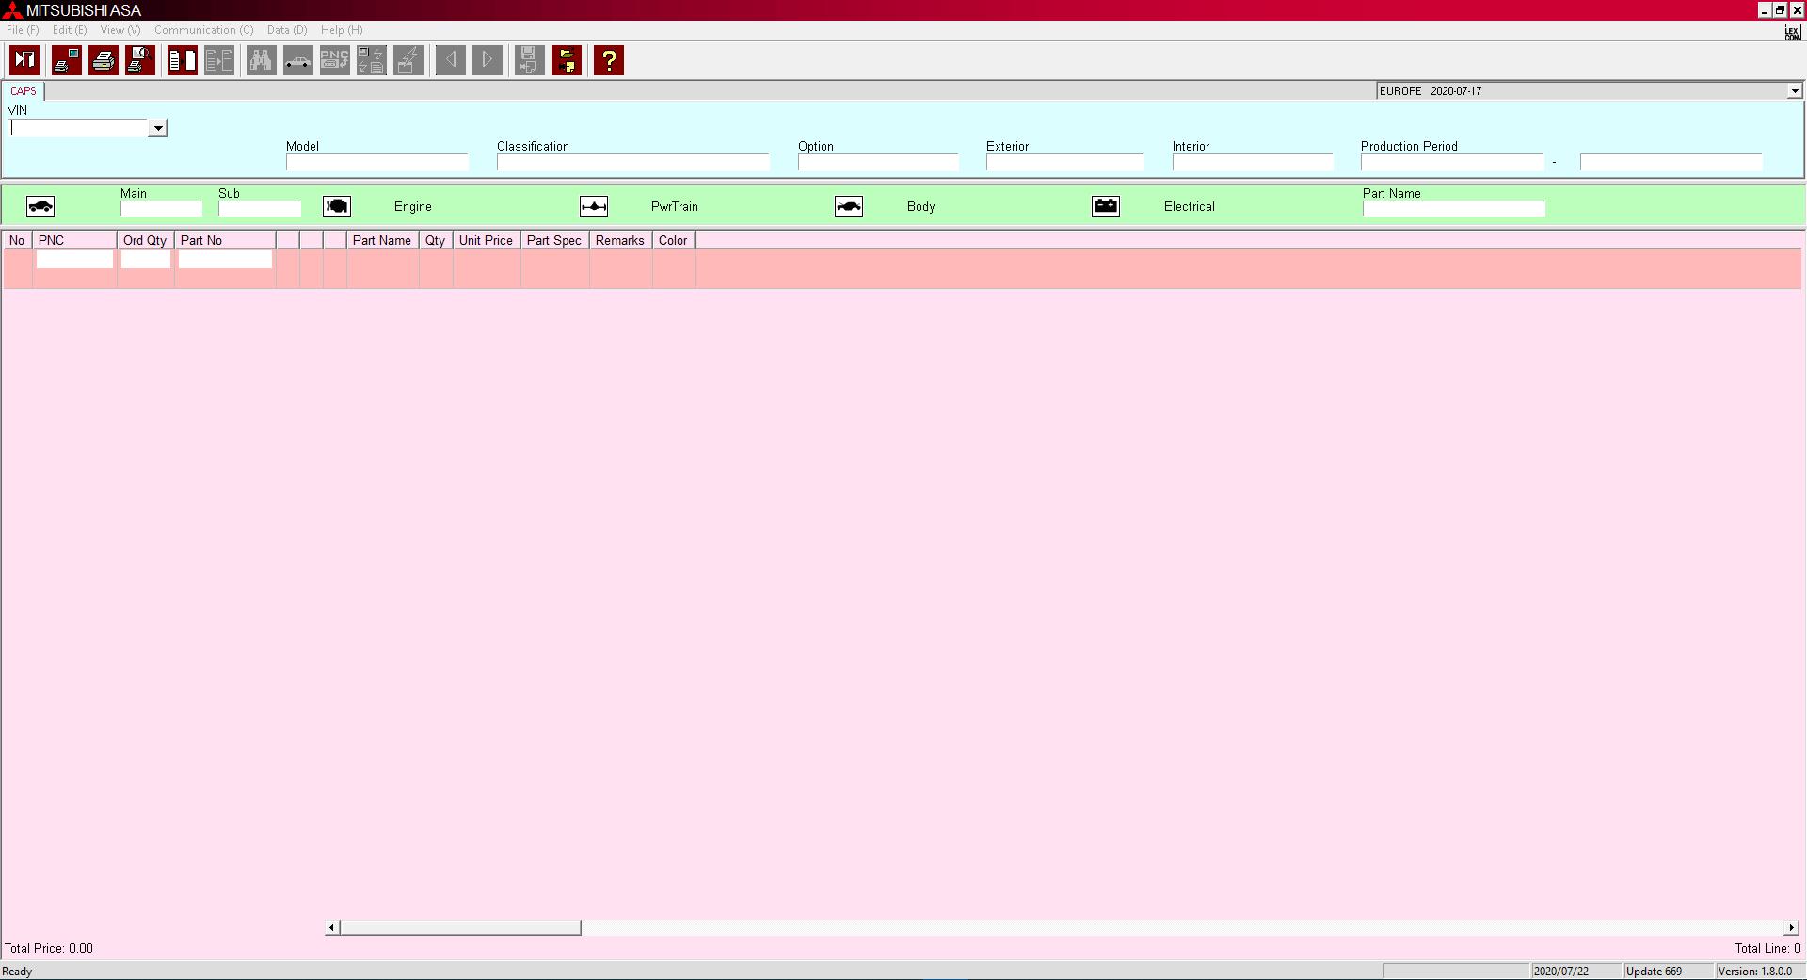Click the LEX icon under the window controls
Viewport: 1807px width, 980px height.
[x=1793, y=33]
